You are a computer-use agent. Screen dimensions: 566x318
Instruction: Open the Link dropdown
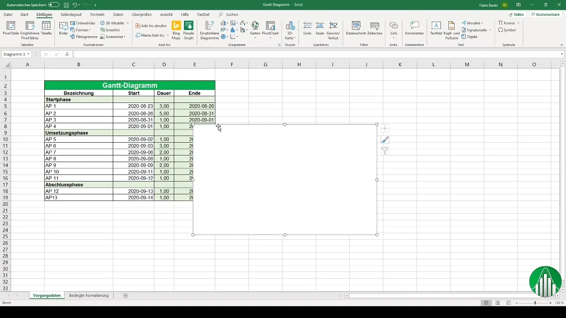[394, 30]
